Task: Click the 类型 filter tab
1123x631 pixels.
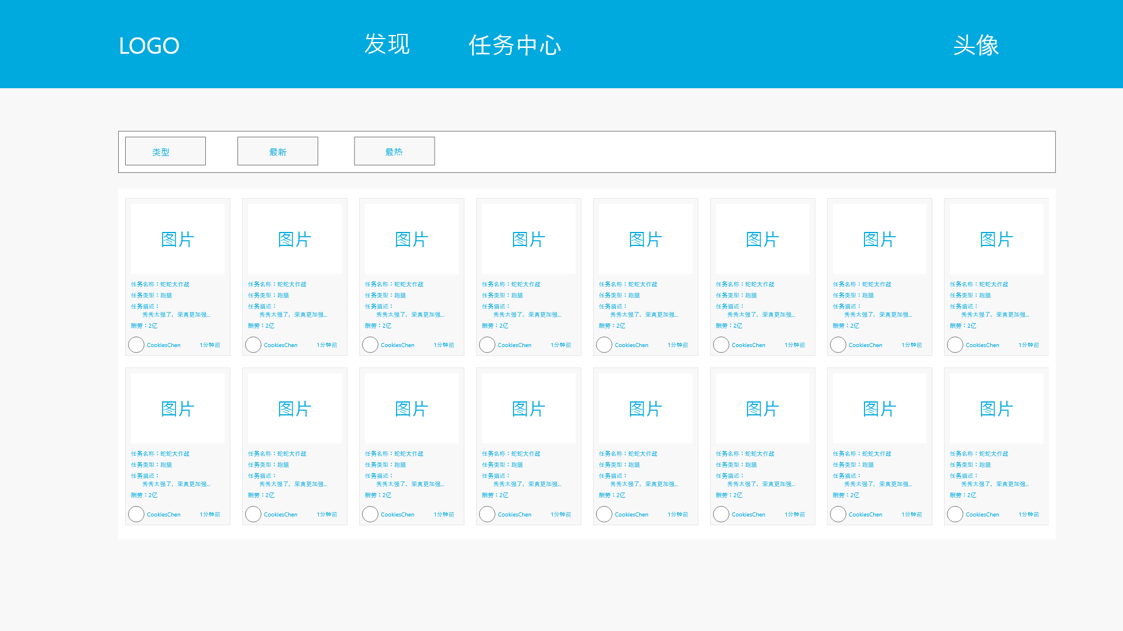Action: point(165,150)
